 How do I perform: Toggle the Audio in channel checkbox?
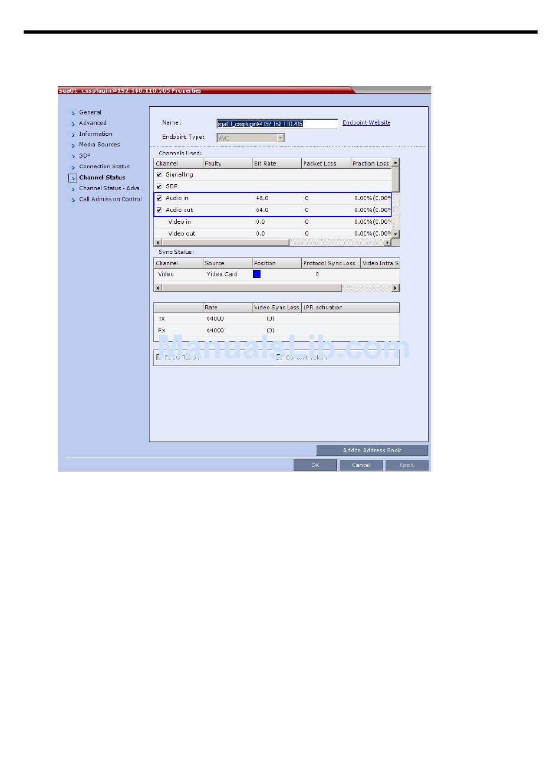tap(159, 198)
